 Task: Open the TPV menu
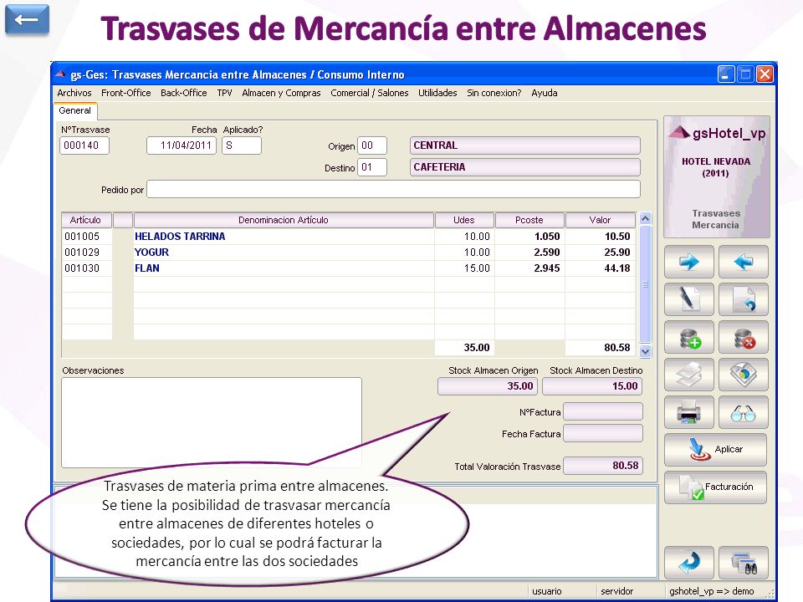224,93
